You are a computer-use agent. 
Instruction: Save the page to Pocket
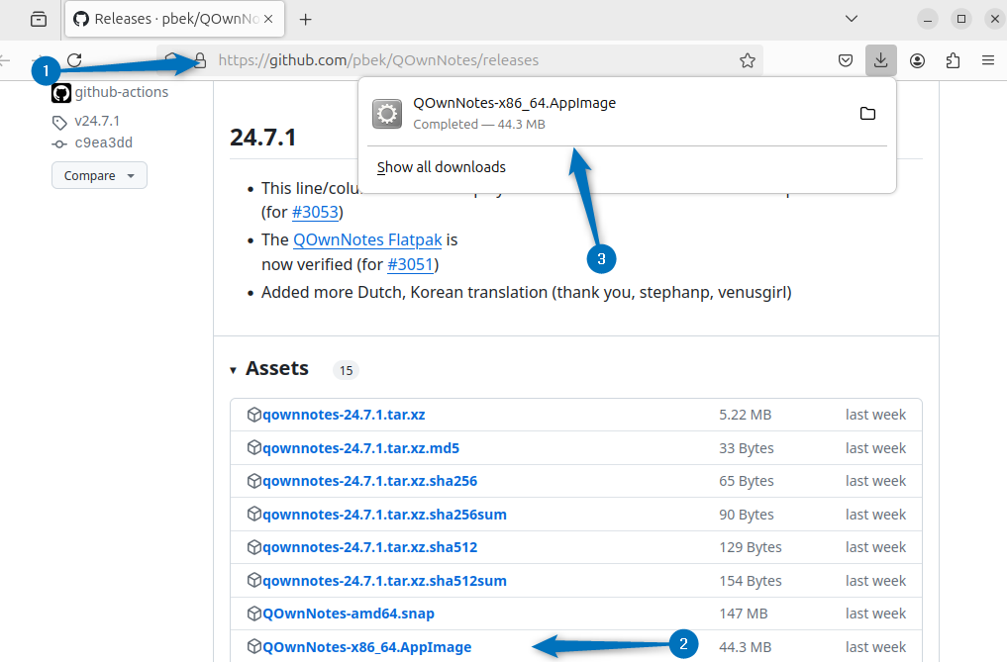tap(845, 59)
